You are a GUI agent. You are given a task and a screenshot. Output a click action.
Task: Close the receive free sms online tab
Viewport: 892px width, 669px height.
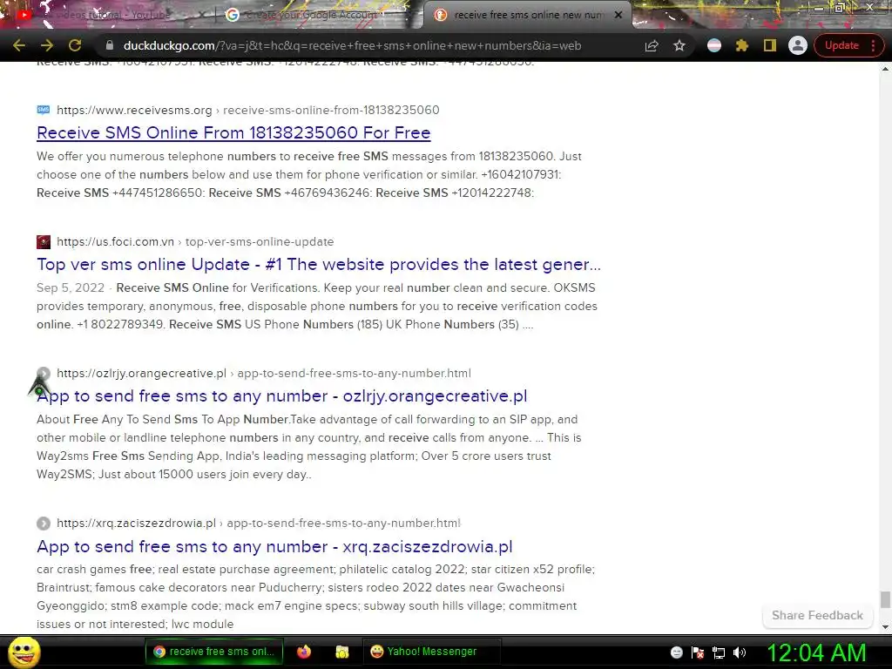[618, 15]
